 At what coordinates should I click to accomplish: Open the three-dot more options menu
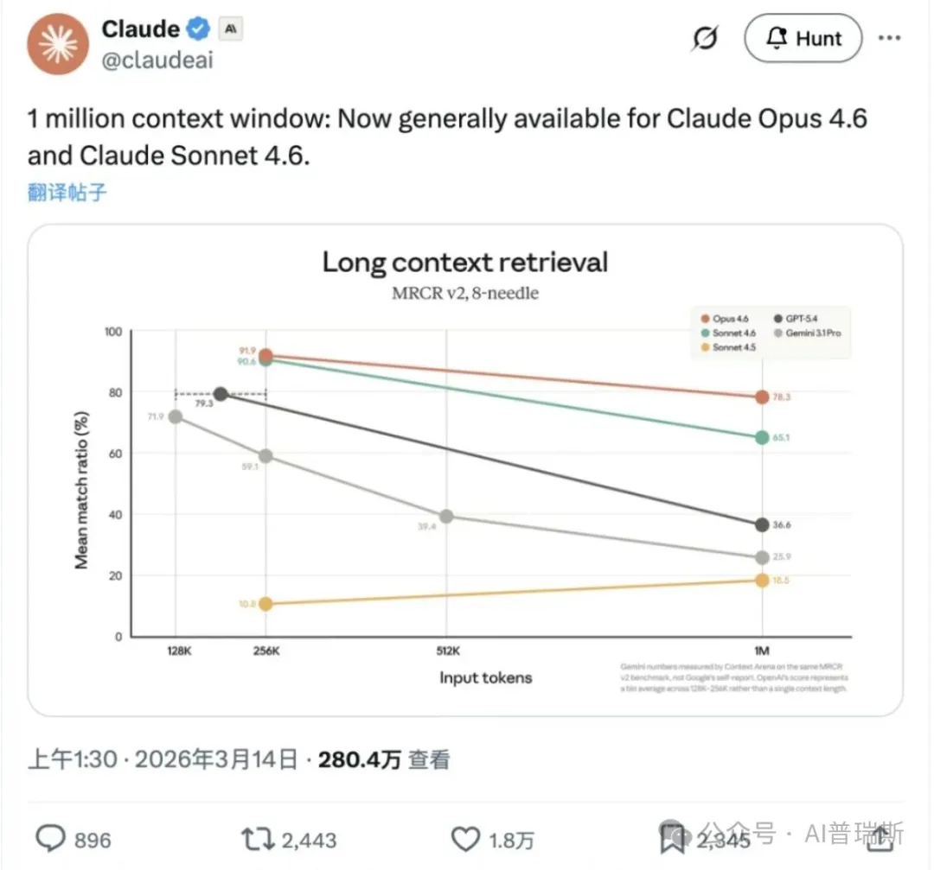[890, 39]
